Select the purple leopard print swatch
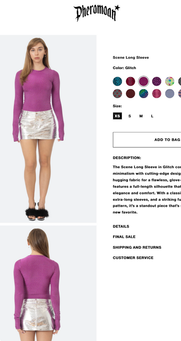 (157, 81)
